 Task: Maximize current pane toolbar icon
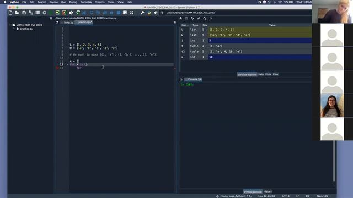(125, 13)
